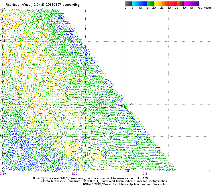This screenshot has height=186, width=212.
Task: Click the legend value '45' under the color bar
Action: 191,8
